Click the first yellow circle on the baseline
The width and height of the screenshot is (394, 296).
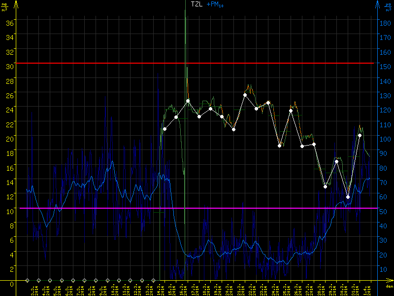(27, 280)
